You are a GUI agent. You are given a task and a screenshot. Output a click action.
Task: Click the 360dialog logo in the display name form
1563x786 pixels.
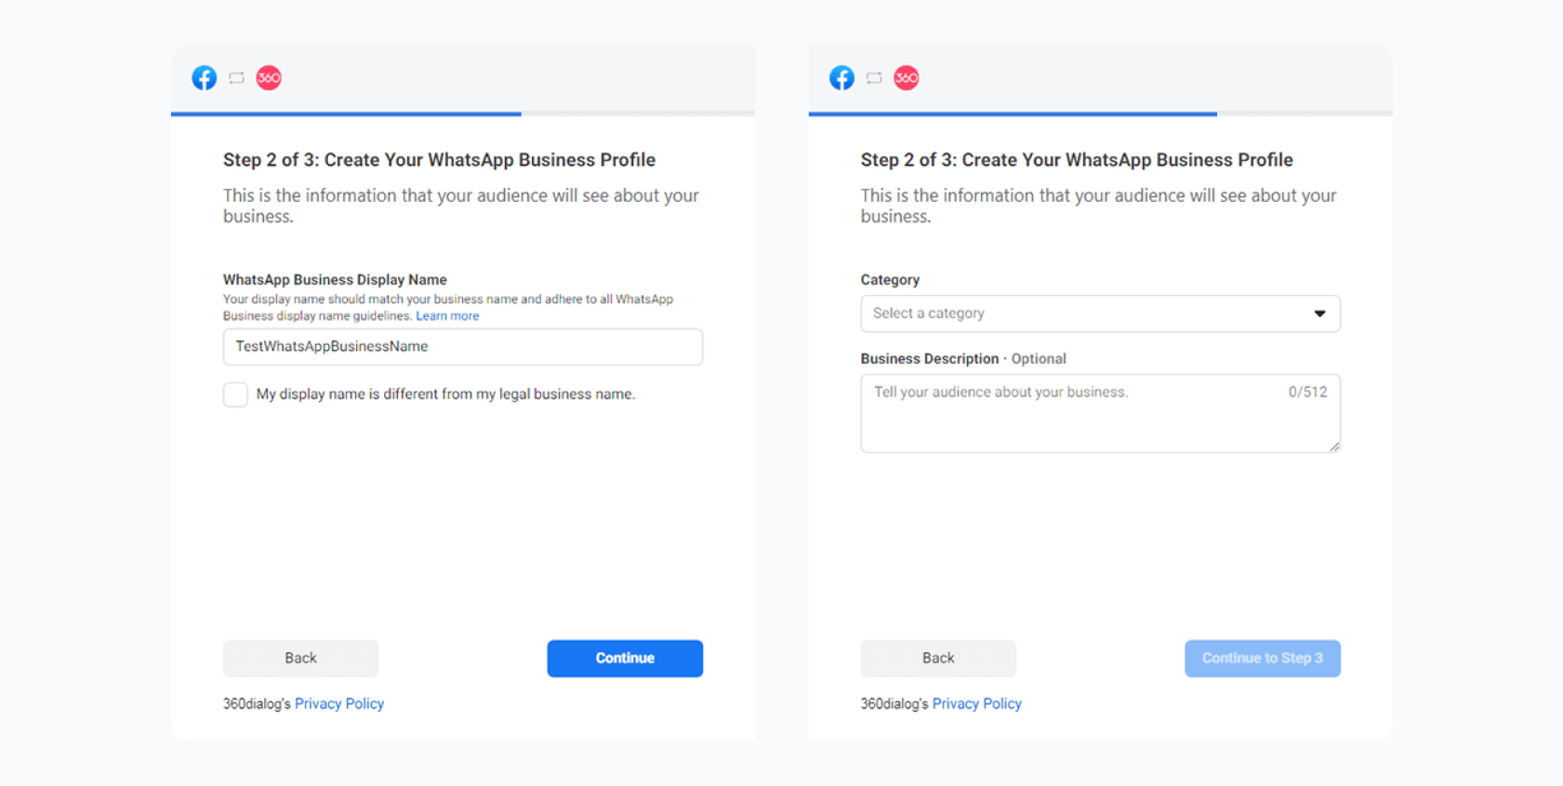269,78
